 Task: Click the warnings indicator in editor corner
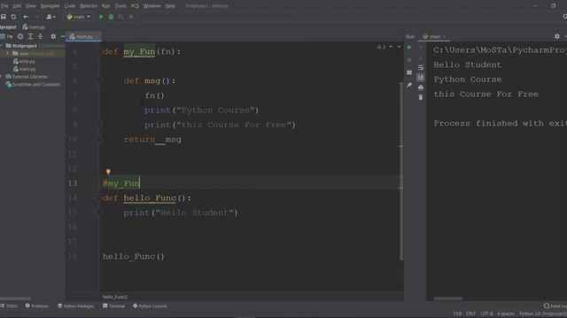pos(381,47)
